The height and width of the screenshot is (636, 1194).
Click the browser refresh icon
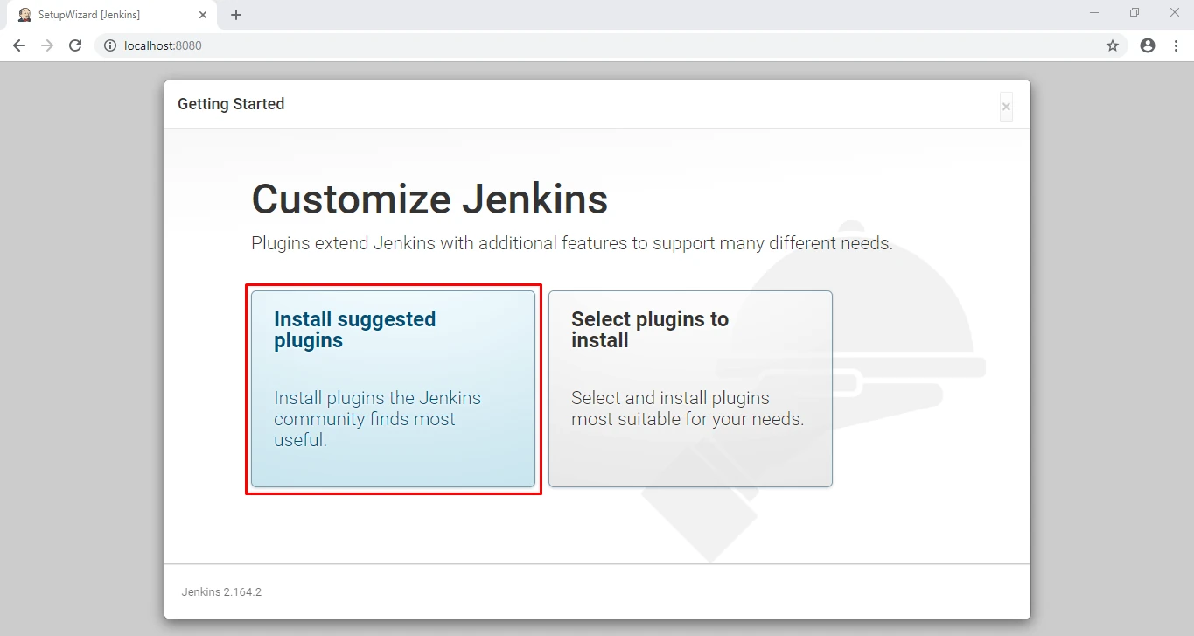tap(75, 45)
